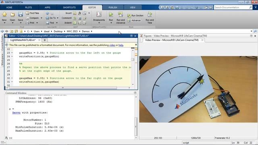Expand the Open dropdown arrow
Viewport: 258px width, 145px height.
(12, 23)
